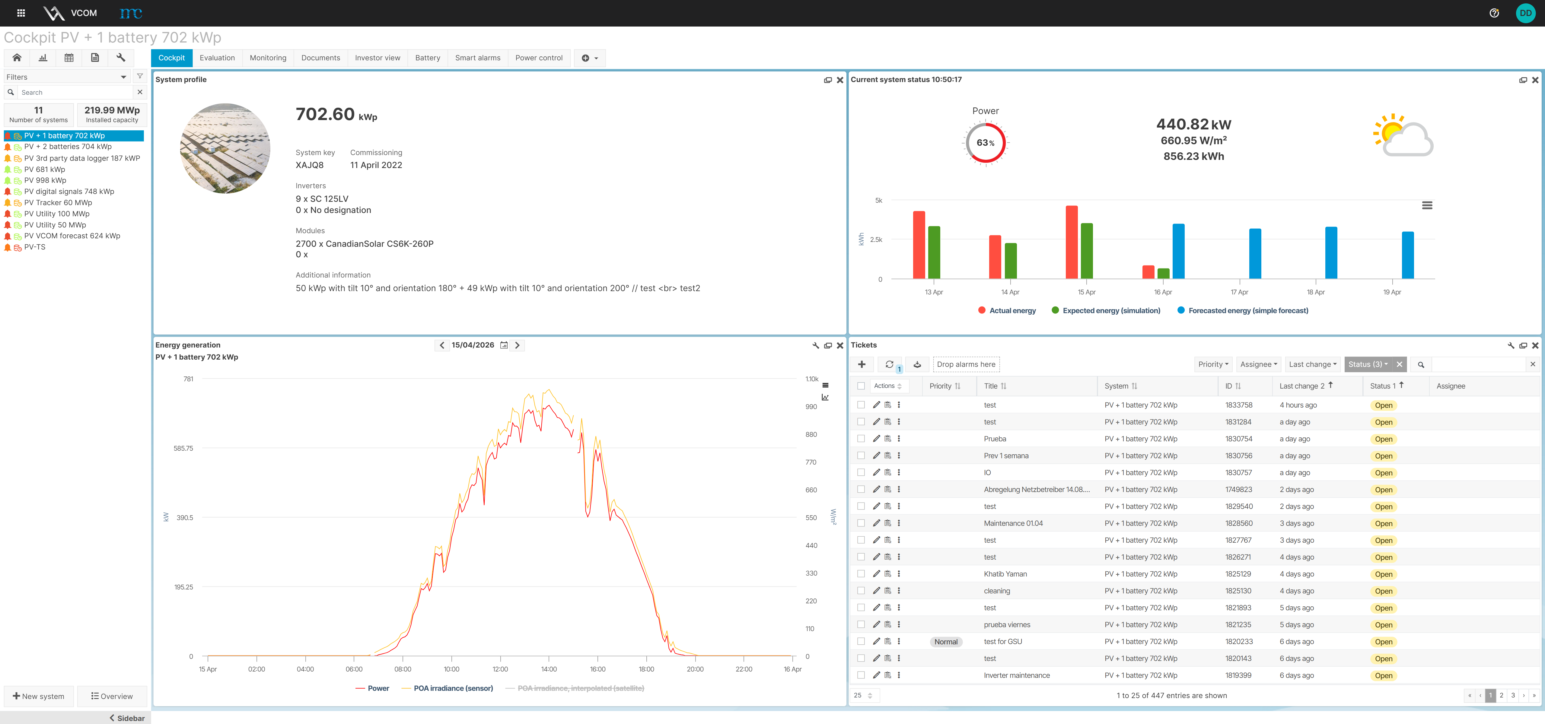Click the refresh tickets icon
This screenshot has width=1545, height=724.
pyautogui.click(x=890, y=364)
